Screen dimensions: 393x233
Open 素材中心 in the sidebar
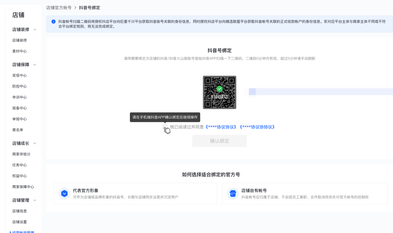(20, 51)
